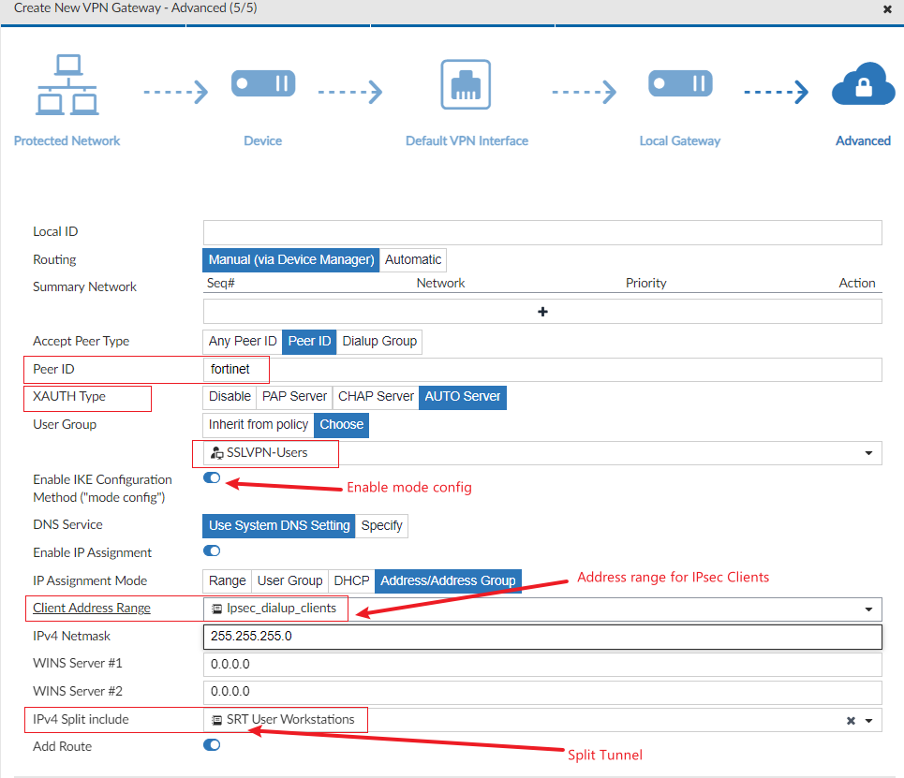Click the Protected Network step icon

67,84
